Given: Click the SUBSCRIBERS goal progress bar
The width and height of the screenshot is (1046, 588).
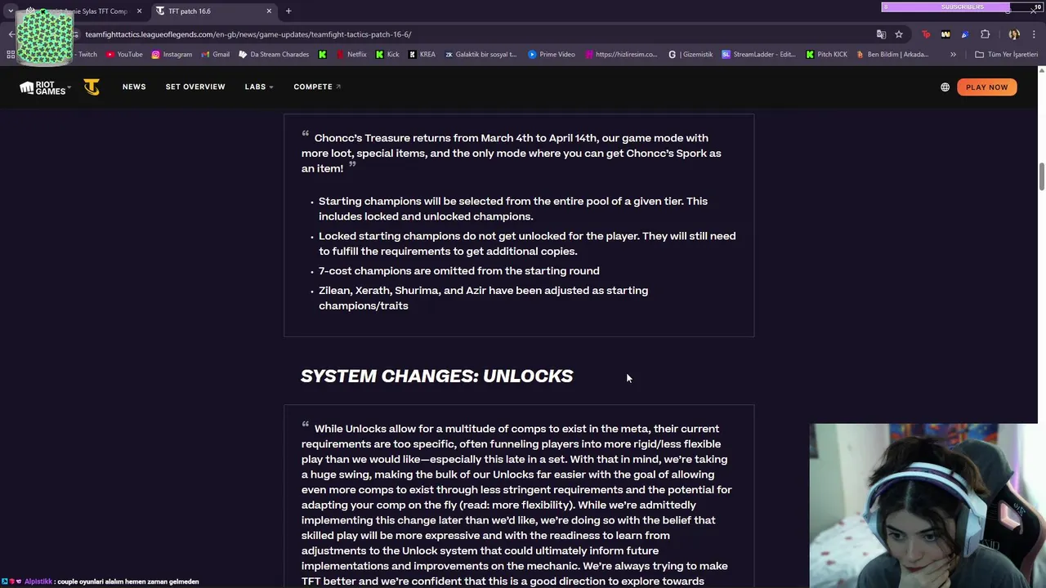Looking at the screenshot, I should pyautogui.click(x=962, y=7).
